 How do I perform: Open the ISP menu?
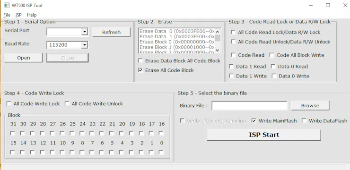tap(18, 15)
